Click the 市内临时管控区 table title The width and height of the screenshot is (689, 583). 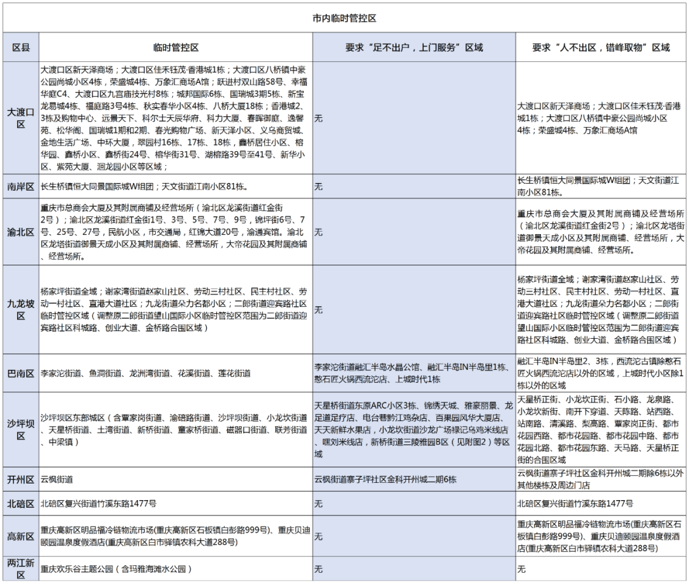point(344,18)
